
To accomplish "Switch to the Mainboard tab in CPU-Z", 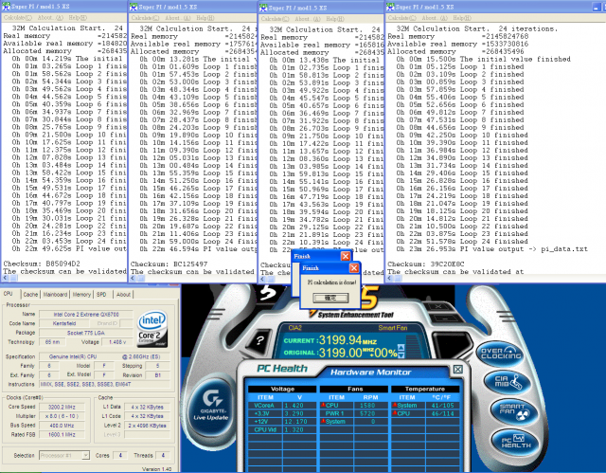I will (x=55, y=294).
